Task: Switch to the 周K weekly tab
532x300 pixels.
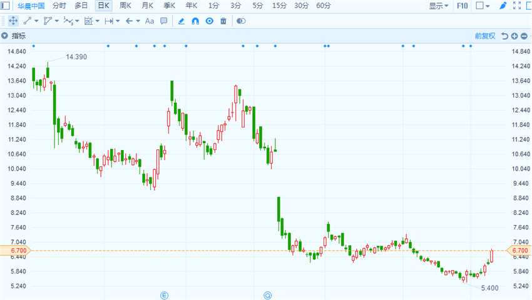Action: tap(125, 6)
